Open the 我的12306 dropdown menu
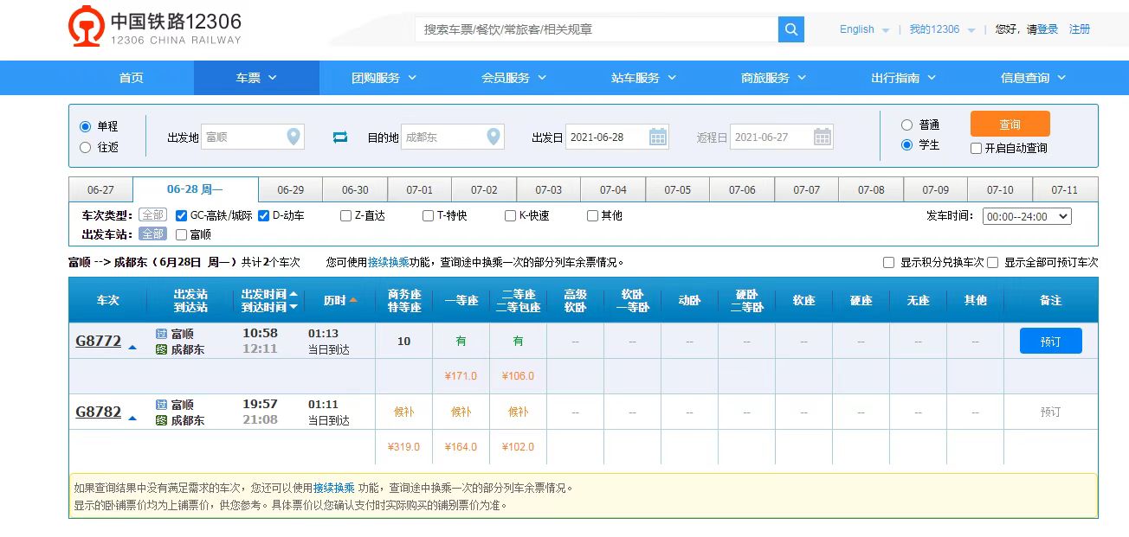The image size is (1129, 537). coord(941,29)
